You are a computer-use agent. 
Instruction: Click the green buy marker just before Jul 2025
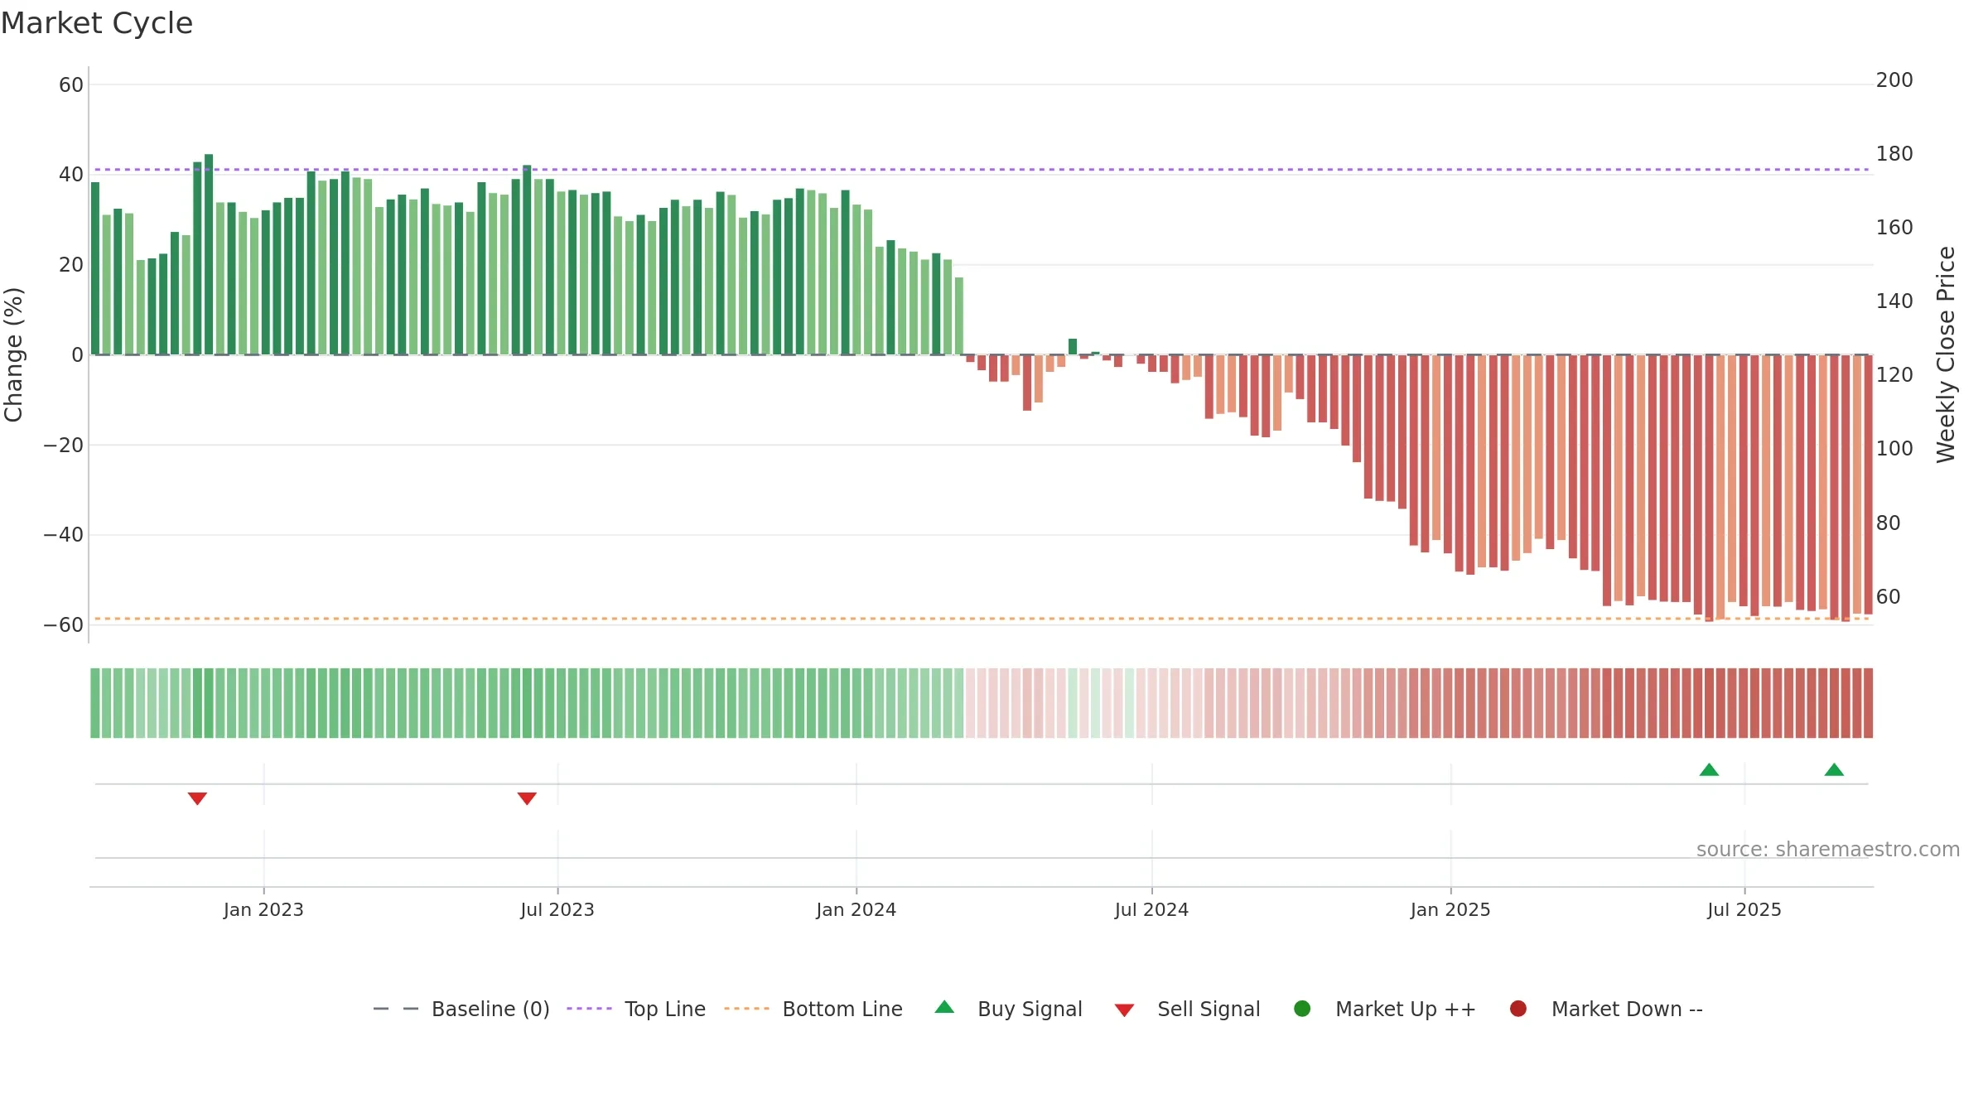click(1709, 769)
